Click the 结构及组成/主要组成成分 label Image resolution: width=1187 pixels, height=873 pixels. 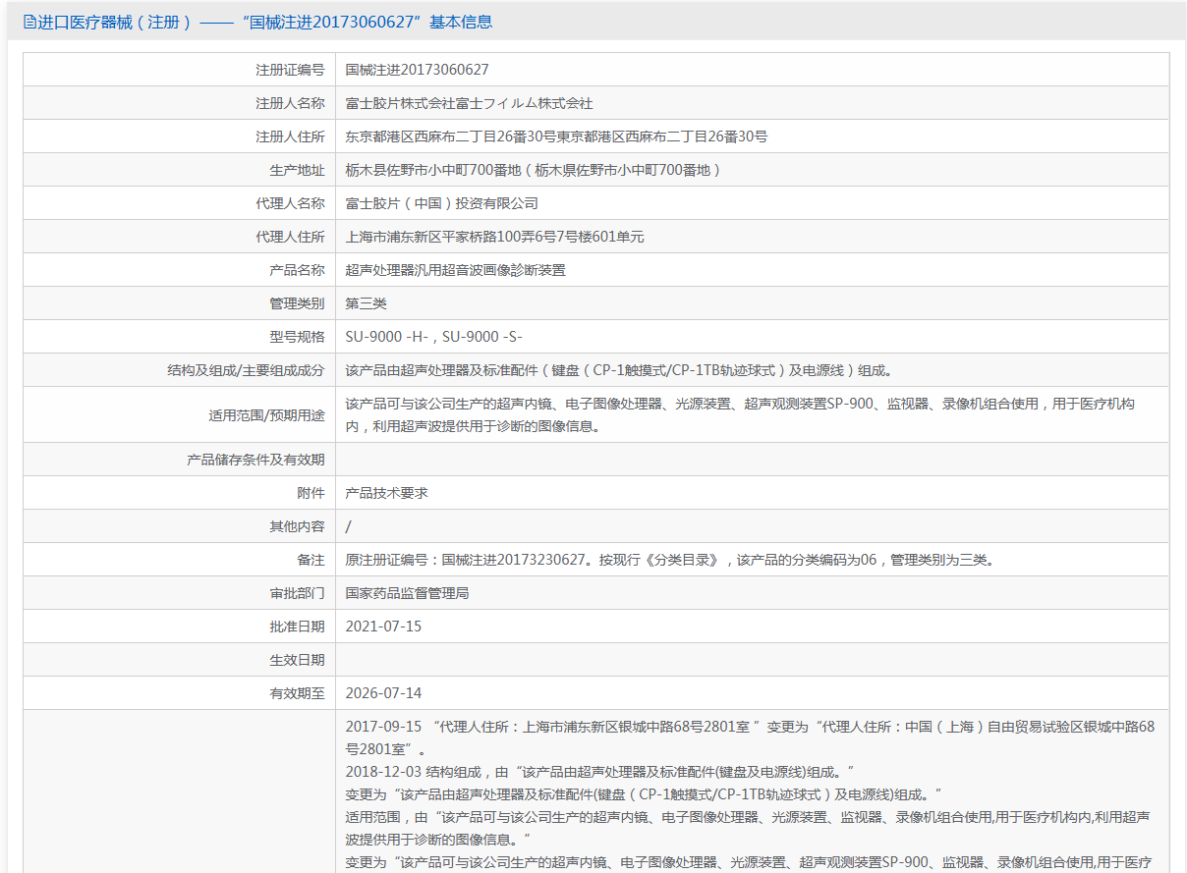click(x=246, y=370)
